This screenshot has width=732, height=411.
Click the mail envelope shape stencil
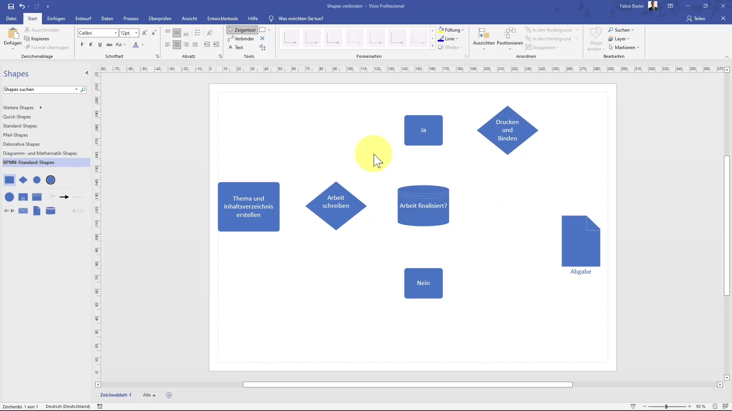[23, 210]
